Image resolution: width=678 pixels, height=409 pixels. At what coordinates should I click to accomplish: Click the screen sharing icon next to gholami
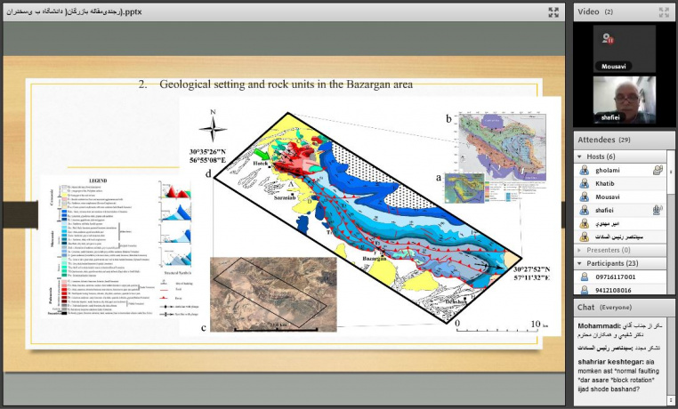tap(658, 170)
